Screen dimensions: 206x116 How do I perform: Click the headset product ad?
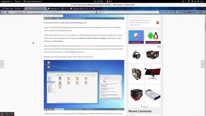[x=136, y=55]
